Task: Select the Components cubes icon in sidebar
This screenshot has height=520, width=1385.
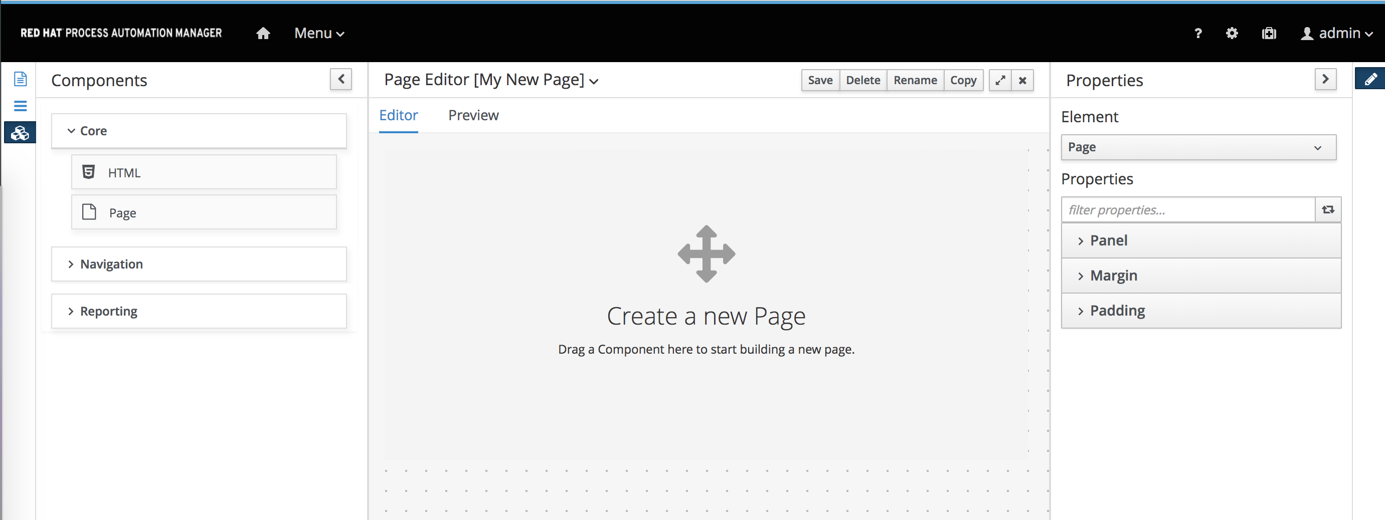Action: tap(20, 132)
